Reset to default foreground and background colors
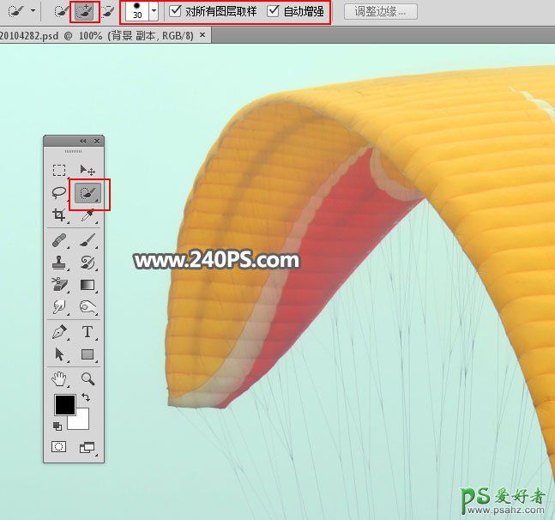This screenshot has height=520, width=555. click(57, 426)
